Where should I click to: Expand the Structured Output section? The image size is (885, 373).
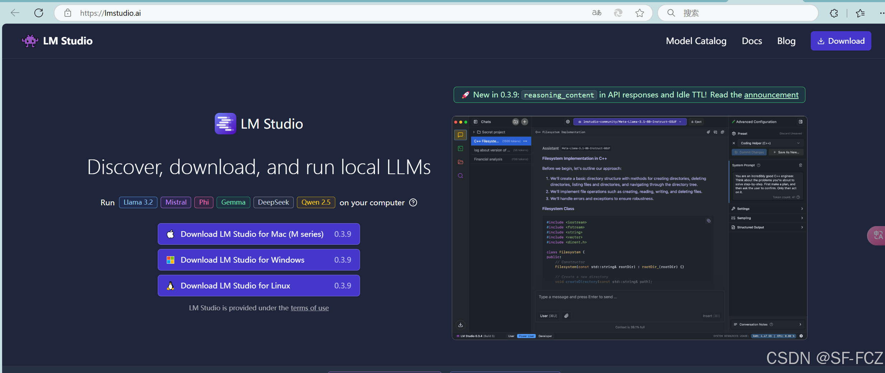tap(767, 227)
